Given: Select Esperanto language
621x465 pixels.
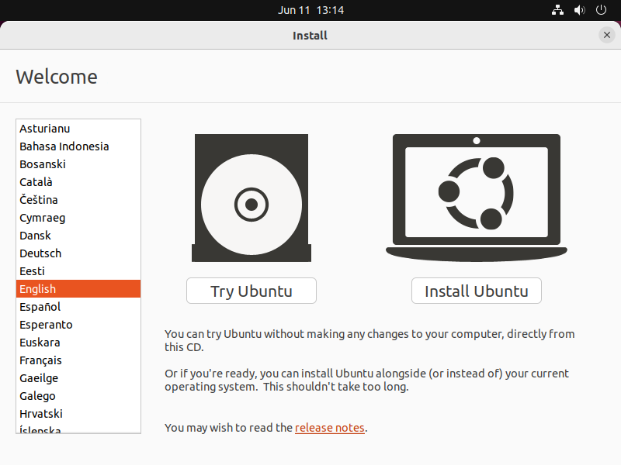Looking at the screenshot, I should click(78, 324).
